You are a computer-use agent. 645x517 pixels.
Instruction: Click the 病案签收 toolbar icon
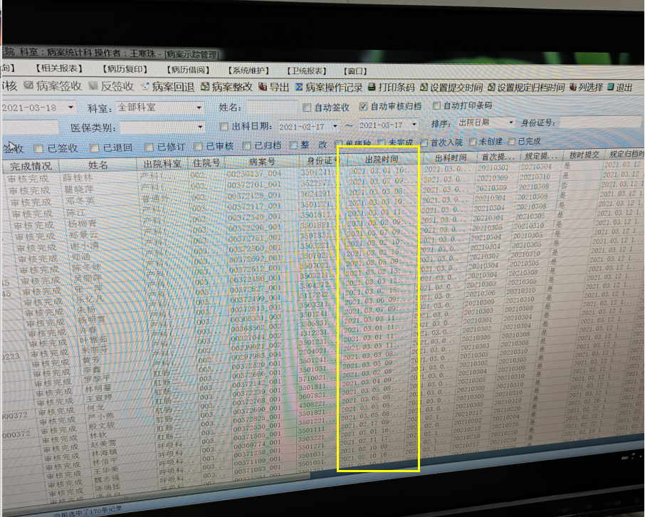pos(28,85)
